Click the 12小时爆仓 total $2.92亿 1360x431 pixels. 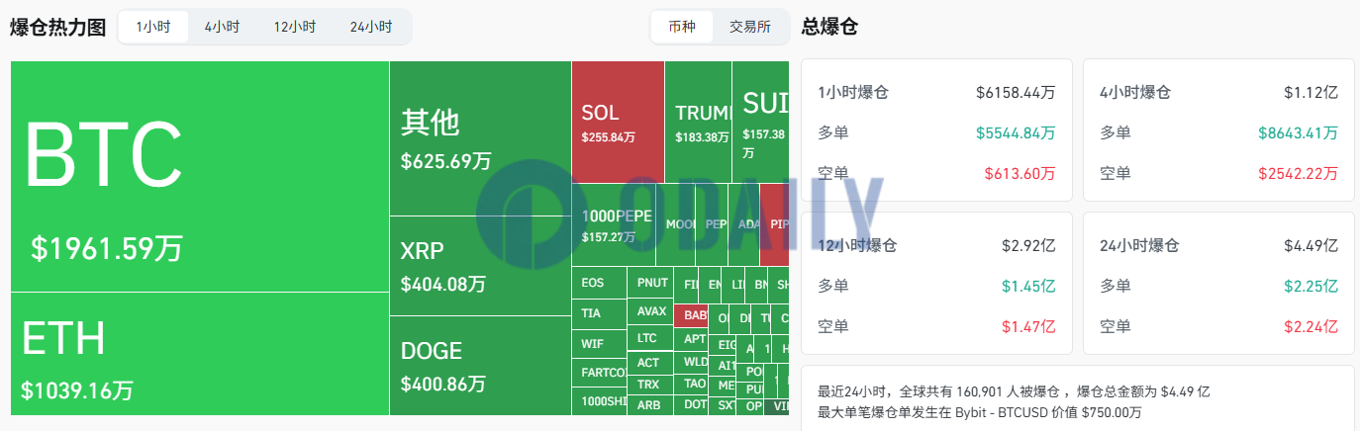(1028, 245)
